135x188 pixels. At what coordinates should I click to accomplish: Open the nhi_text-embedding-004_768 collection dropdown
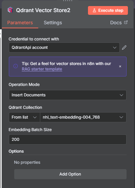point(83,117)
